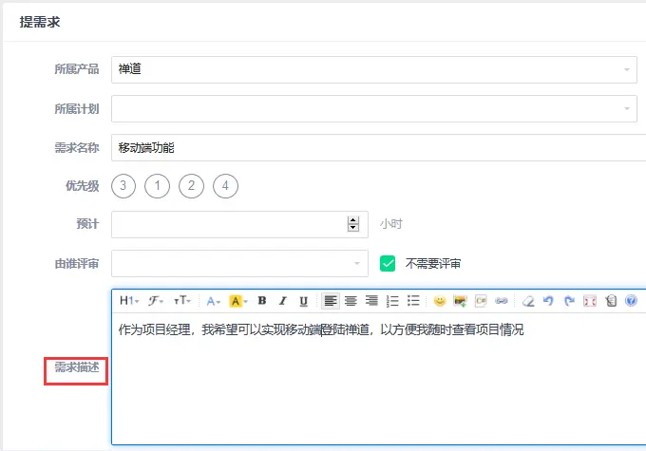Click the 预计 hours input field
Viewport: 646px width, 451px height.
[239, 224]
